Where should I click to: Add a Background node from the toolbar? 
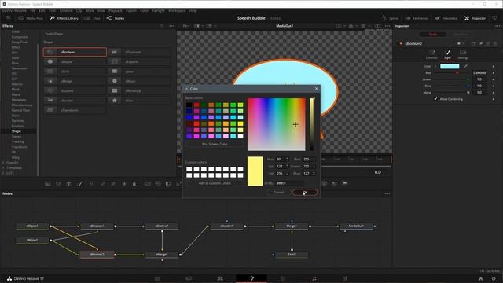48,184
